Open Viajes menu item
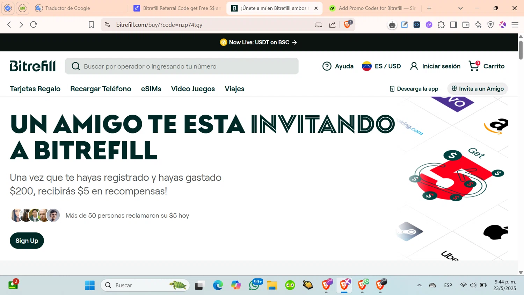Viewport: 524px width, 295px height. [x=234, y=89]
